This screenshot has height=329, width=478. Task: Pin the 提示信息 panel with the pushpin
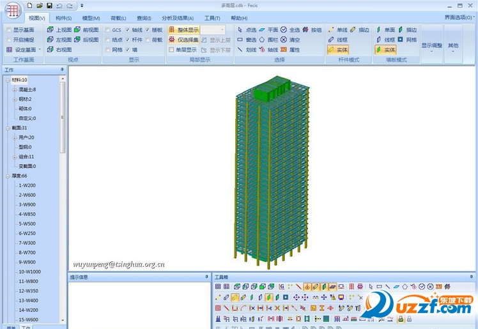tap(206, 277)
